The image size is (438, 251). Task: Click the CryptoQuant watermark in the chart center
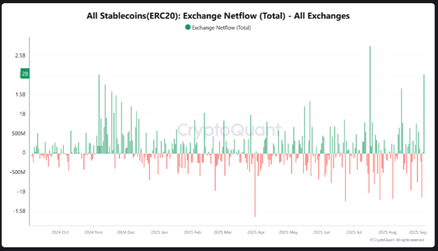229,130
